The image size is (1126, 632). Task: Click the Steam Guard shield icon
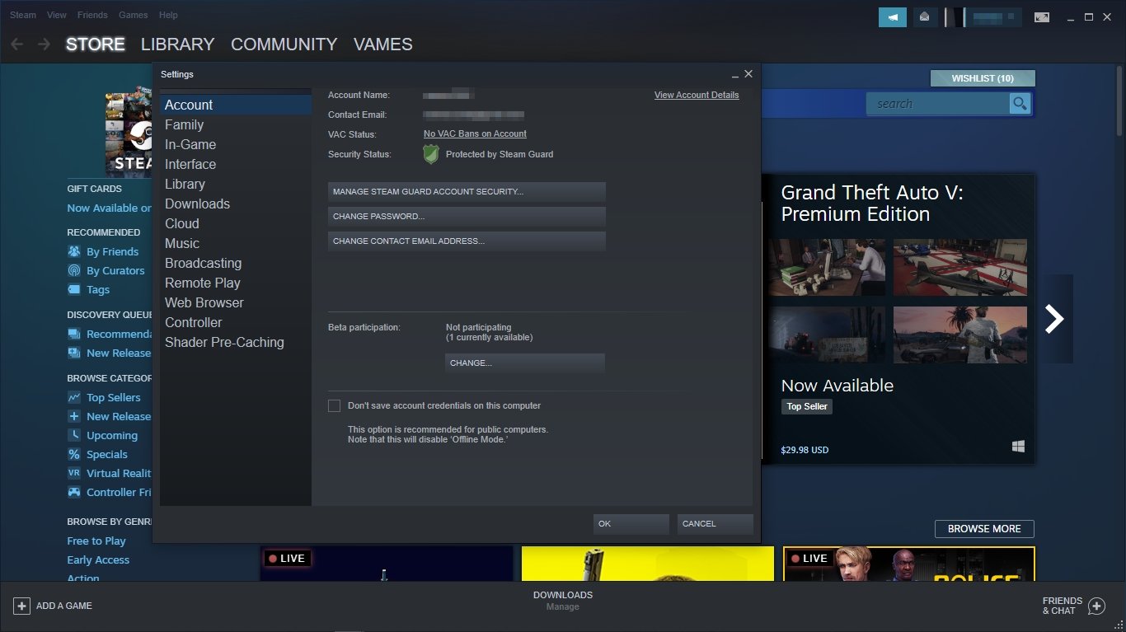pyautogui.click(x=431, y=154)
